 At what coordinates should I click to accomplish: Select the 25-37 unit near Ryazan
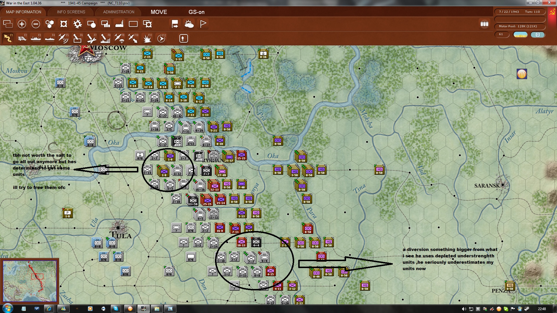229,156
